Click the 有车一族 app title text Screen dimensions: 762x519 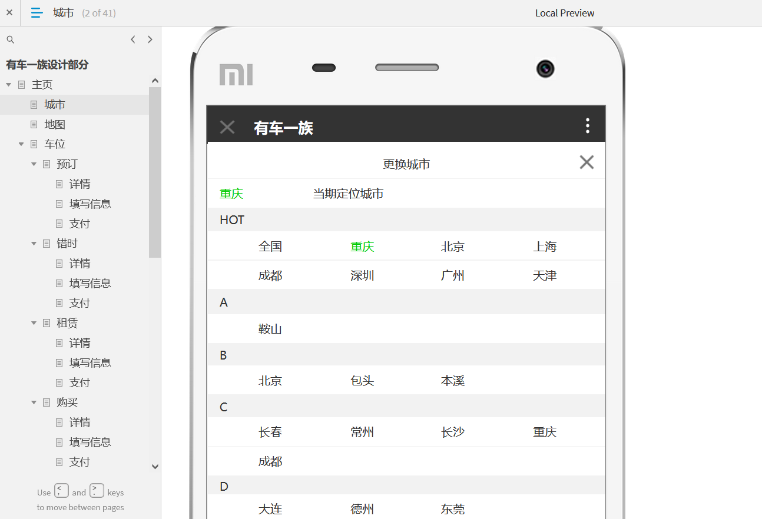click(283, 128)
